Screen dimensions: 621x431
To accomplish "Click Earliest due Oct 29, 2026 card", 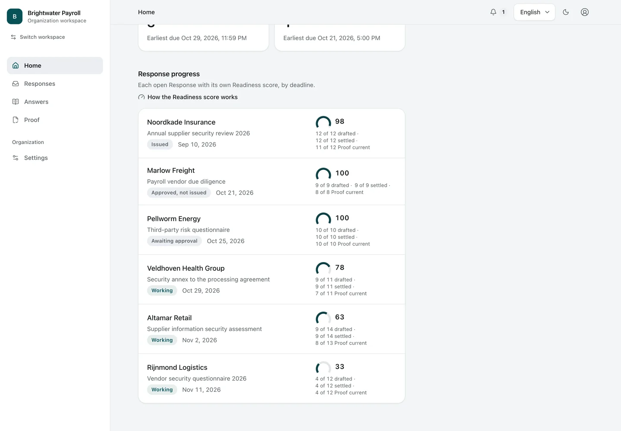I will (204, 38).
